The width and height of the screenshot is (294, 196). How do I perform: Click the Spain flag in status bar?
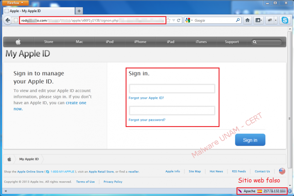(x=259, y=191)
